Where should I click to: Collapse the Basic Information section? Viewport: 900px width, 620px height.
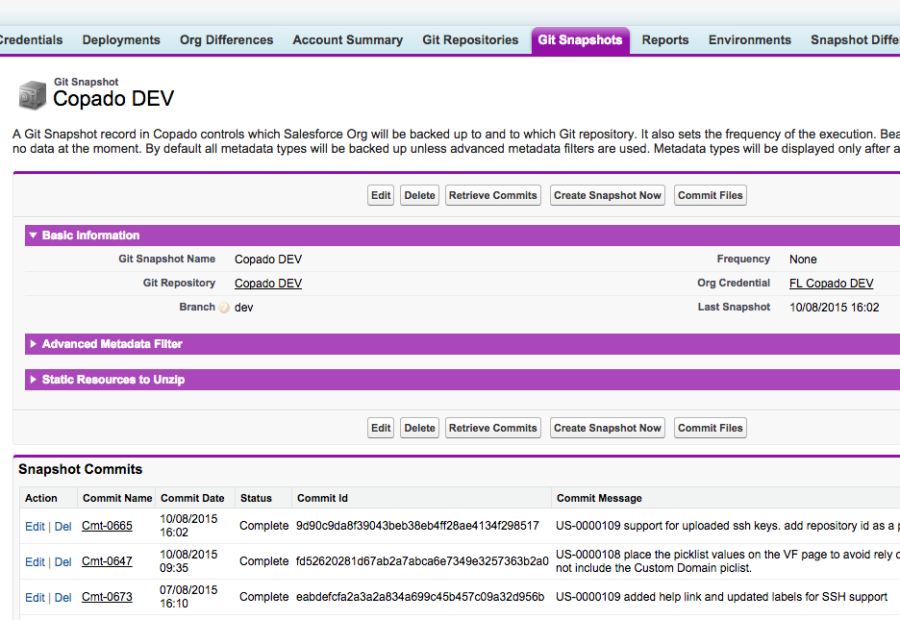point(34,236)
